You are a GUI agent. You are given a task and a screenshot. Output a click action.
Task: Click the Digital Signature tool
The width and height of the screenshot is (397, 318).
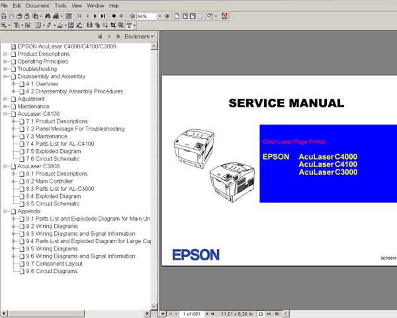tap(79, 25)
